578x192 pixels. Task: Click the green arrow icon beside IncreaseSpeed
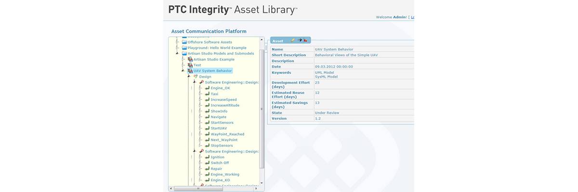(207, 100)
